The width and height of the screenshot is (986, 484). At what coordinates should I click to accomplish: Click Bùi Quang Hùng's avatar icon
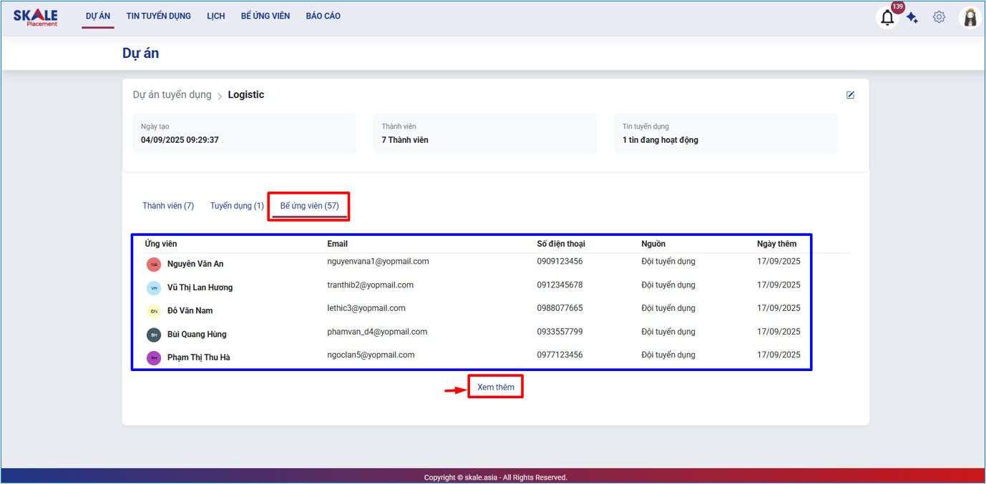coord(154,335)
